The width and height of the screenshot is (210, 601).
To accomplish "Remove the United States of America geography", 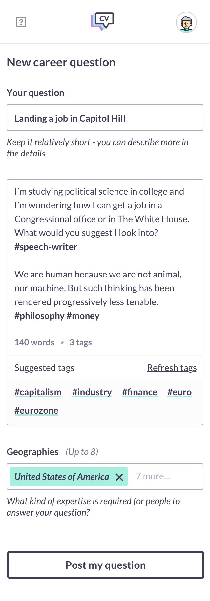I will (x=119, y=477).
